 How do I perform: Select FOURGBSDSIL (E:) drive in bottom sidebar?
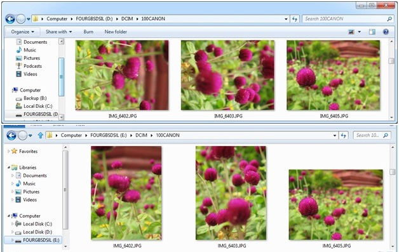coord(33,240)
